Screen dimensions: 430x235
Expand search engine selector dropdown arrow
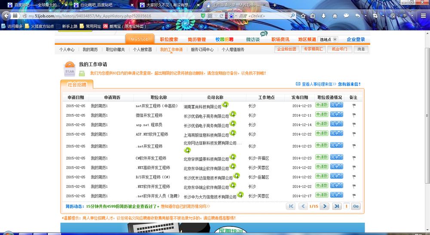236,16
